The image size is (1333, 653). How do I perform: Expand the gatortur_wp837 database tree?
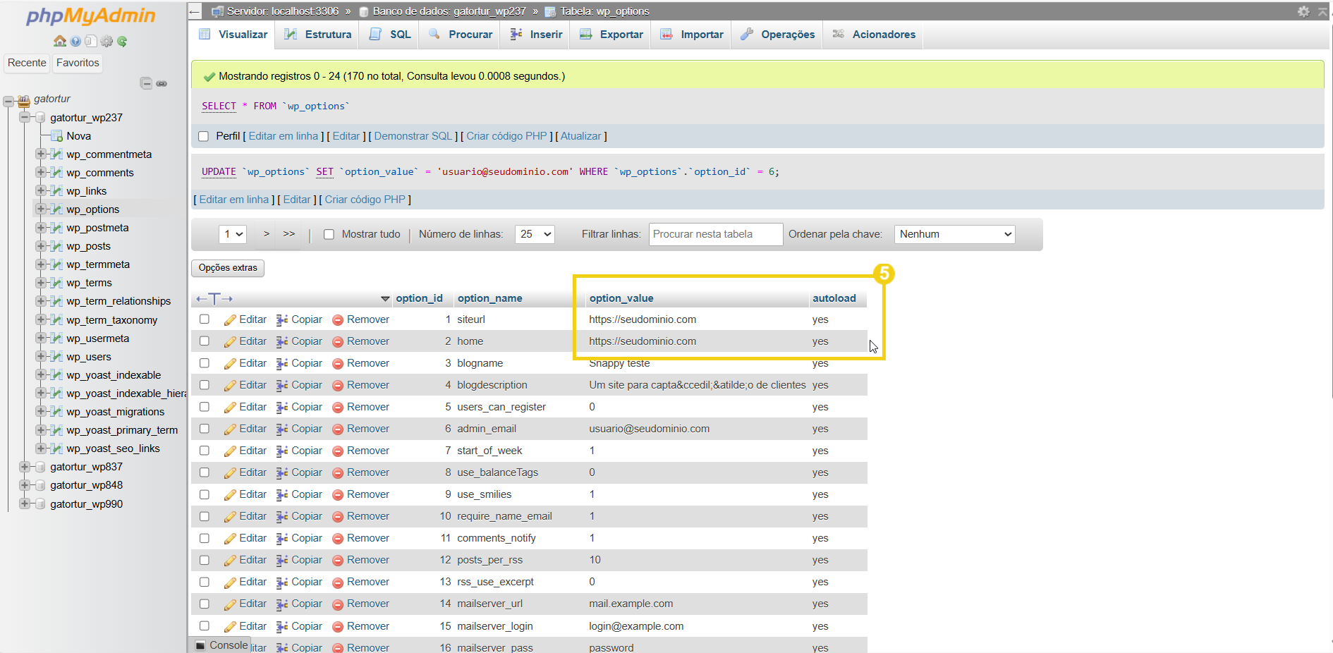tap(25, 467)
